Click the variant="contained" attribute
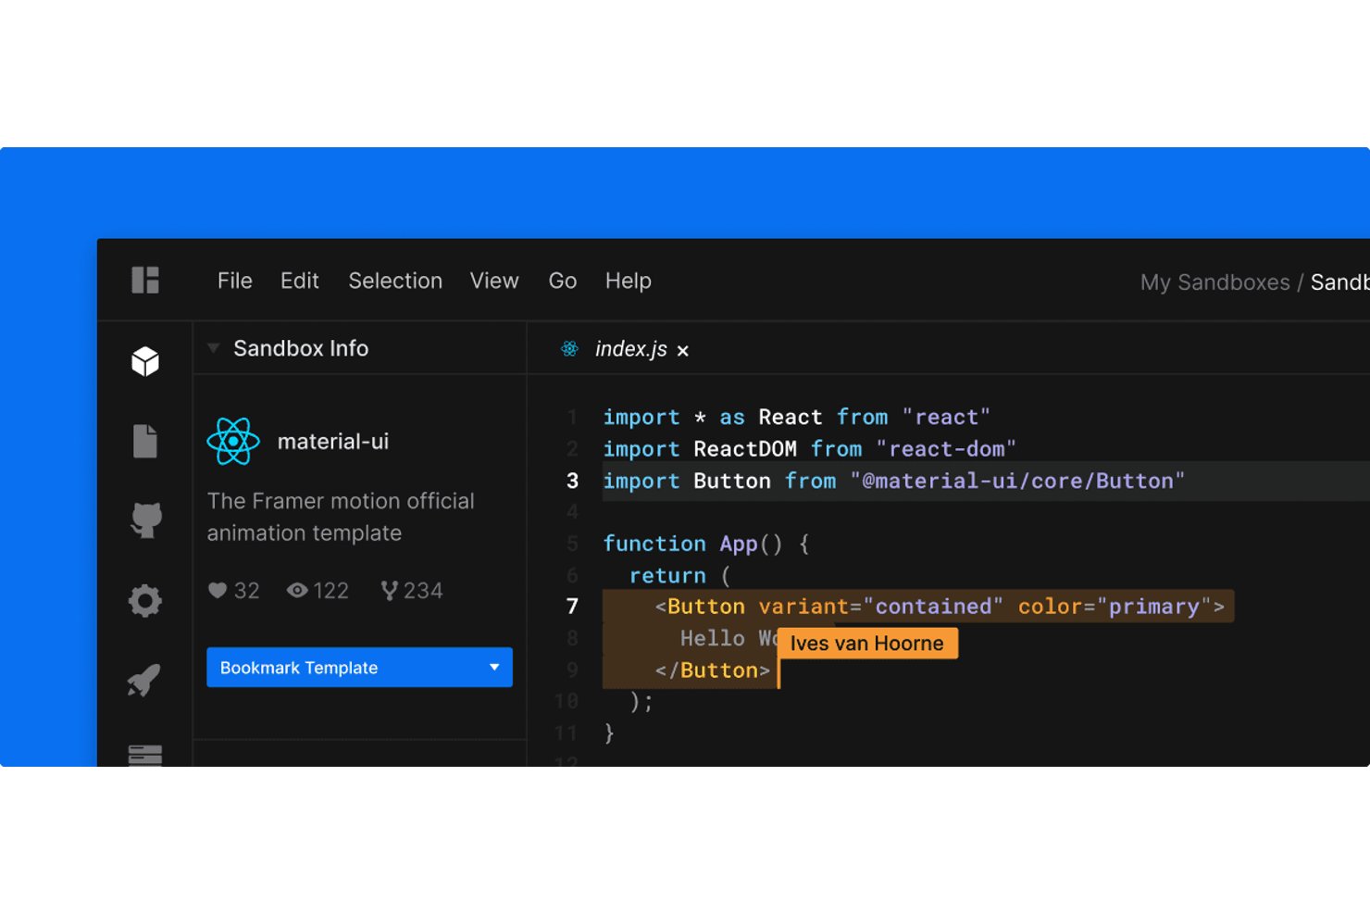Screen dimensions: 1370x914 coord(880,607)
